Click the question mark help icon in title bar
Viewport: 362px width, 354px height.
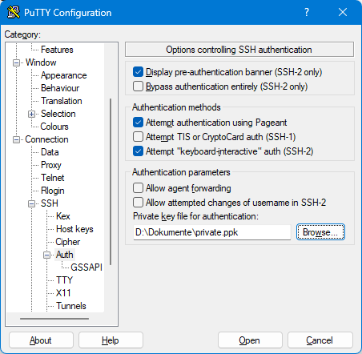click(307, 12)
